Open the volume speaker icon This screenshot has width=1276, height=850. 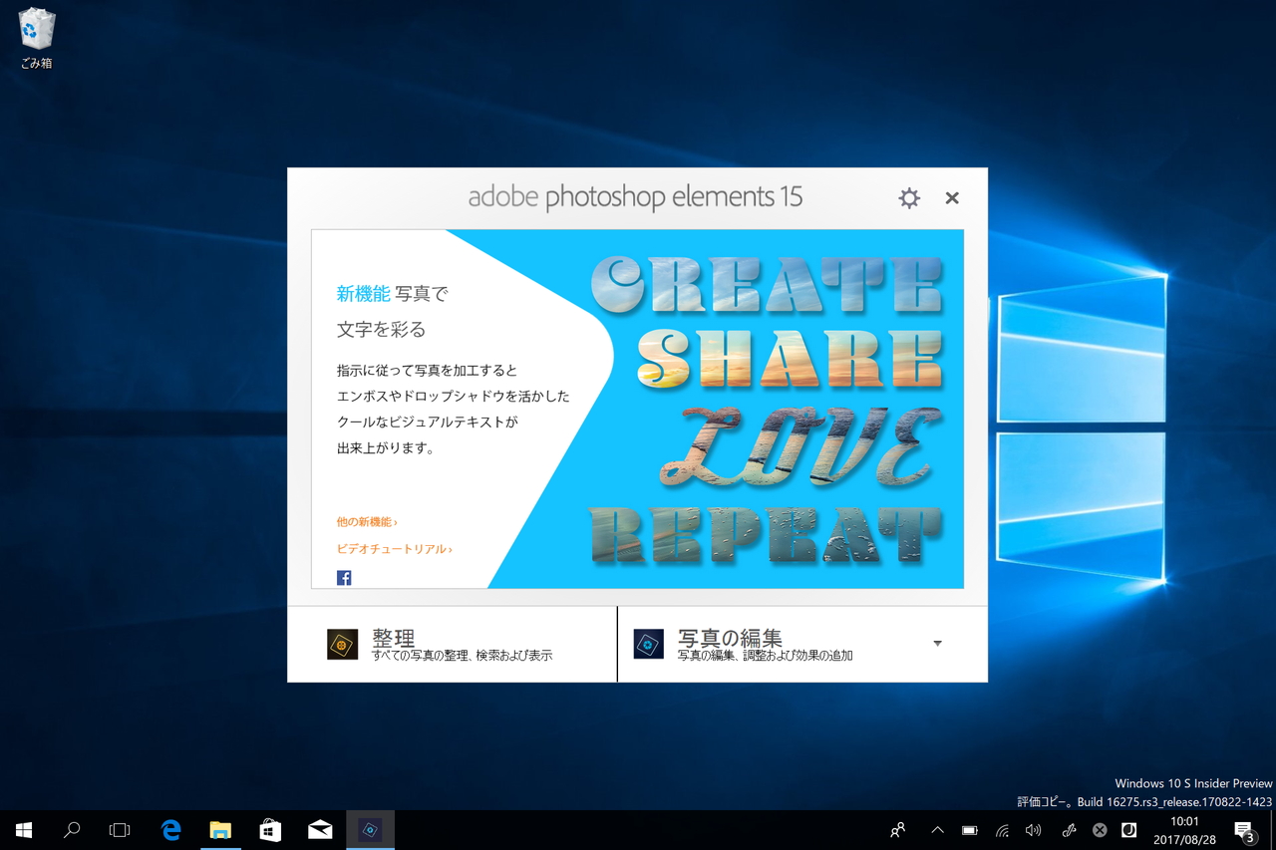1034,830
